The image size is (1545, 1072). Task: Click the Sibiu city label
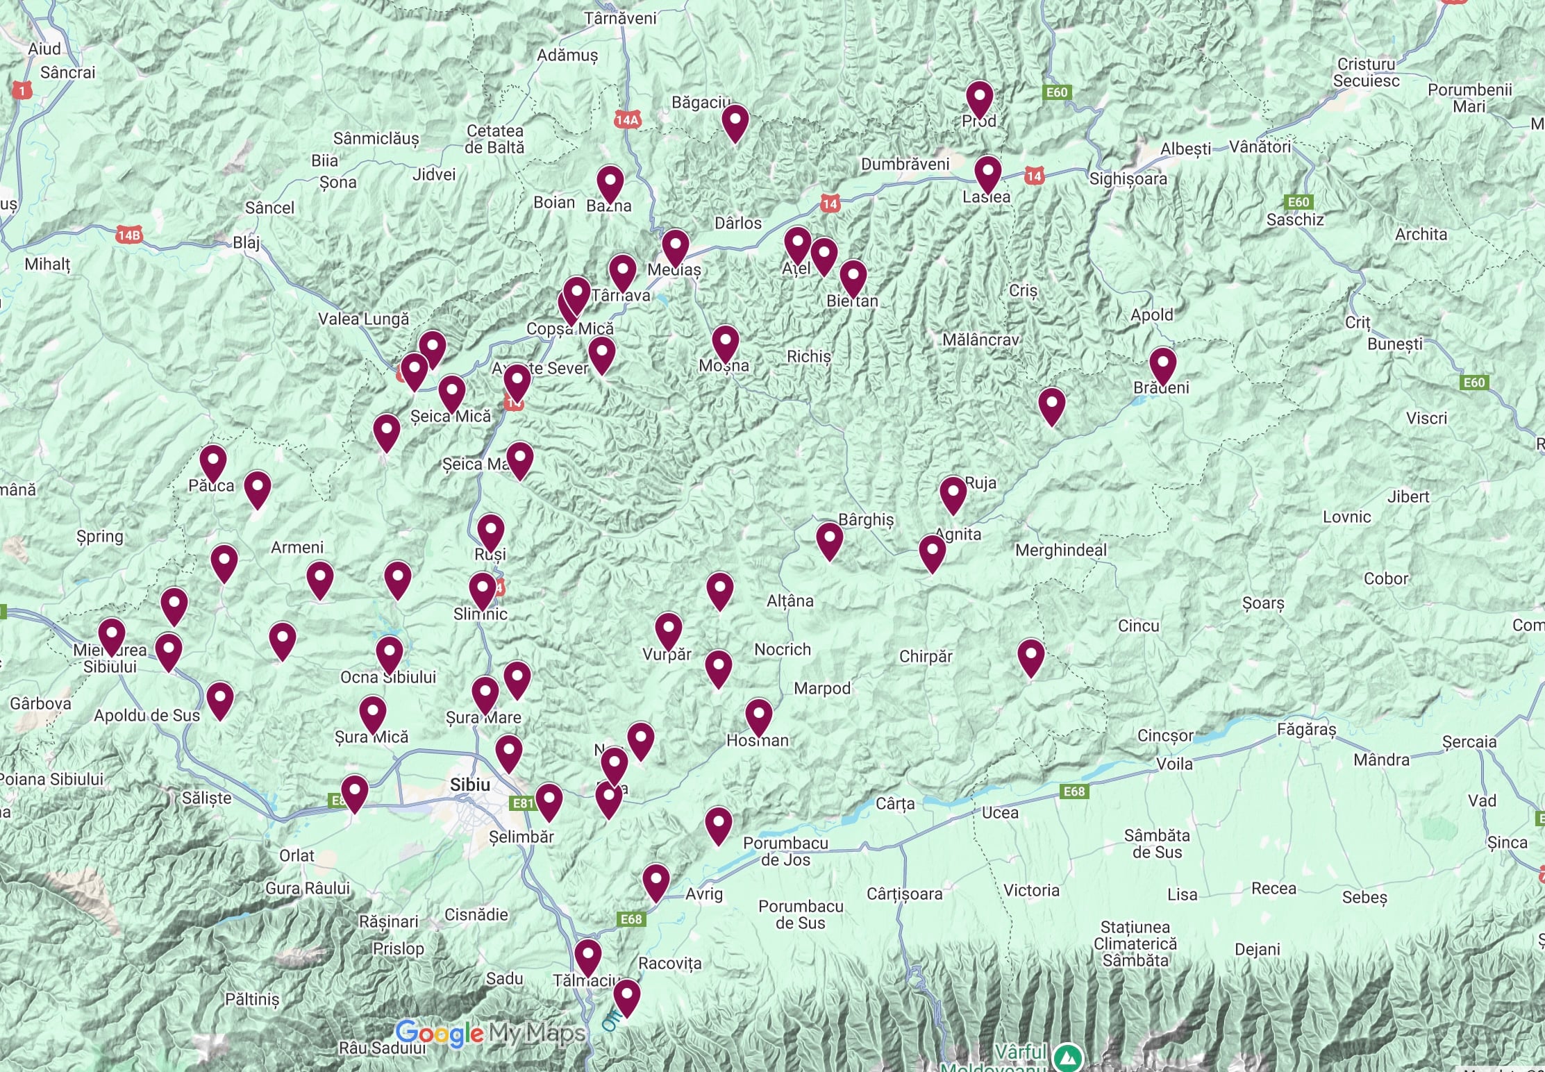click(x=470, y=785)
